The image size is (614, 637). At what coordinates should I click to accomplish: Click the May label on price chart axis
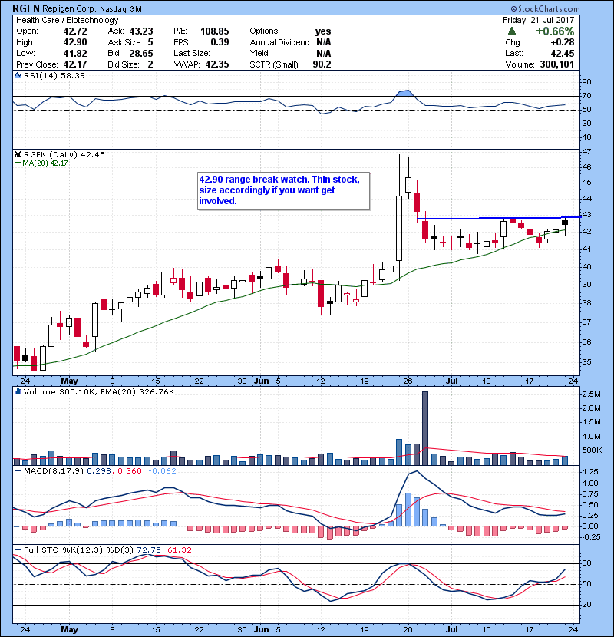point(70,381)
